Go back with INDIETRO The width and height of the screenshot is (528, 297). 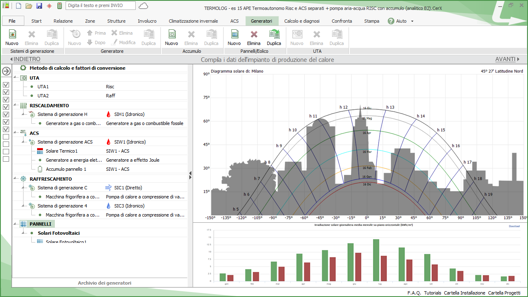click(x=25, y=59)
